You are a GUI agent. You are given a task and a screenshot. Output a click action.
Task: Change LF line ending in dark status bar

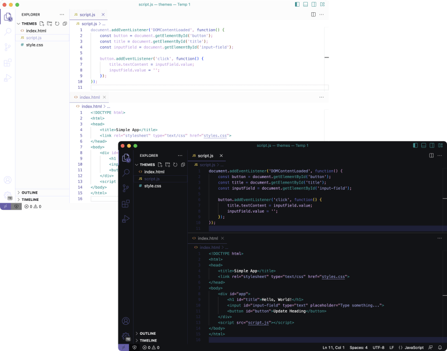pos(392,348)
